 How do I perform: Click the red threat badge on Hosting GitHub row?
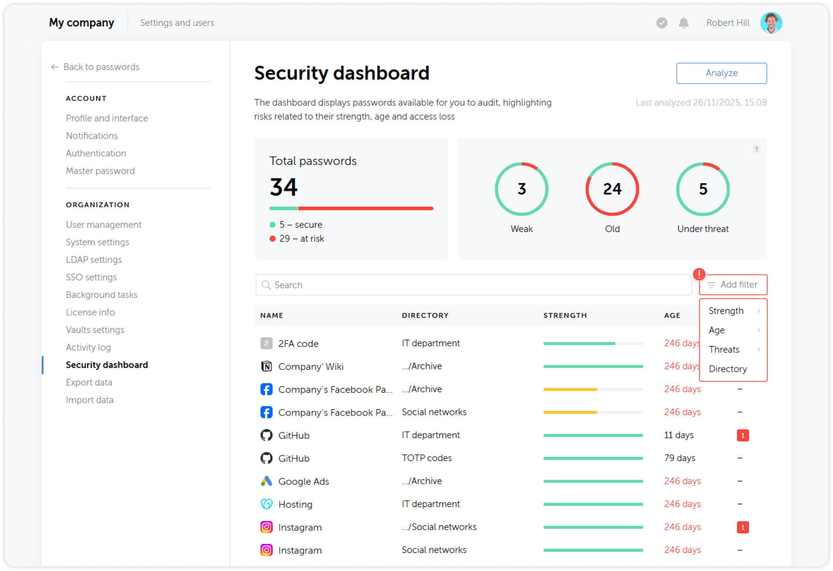pyautogui.click(x=742, y=435)
